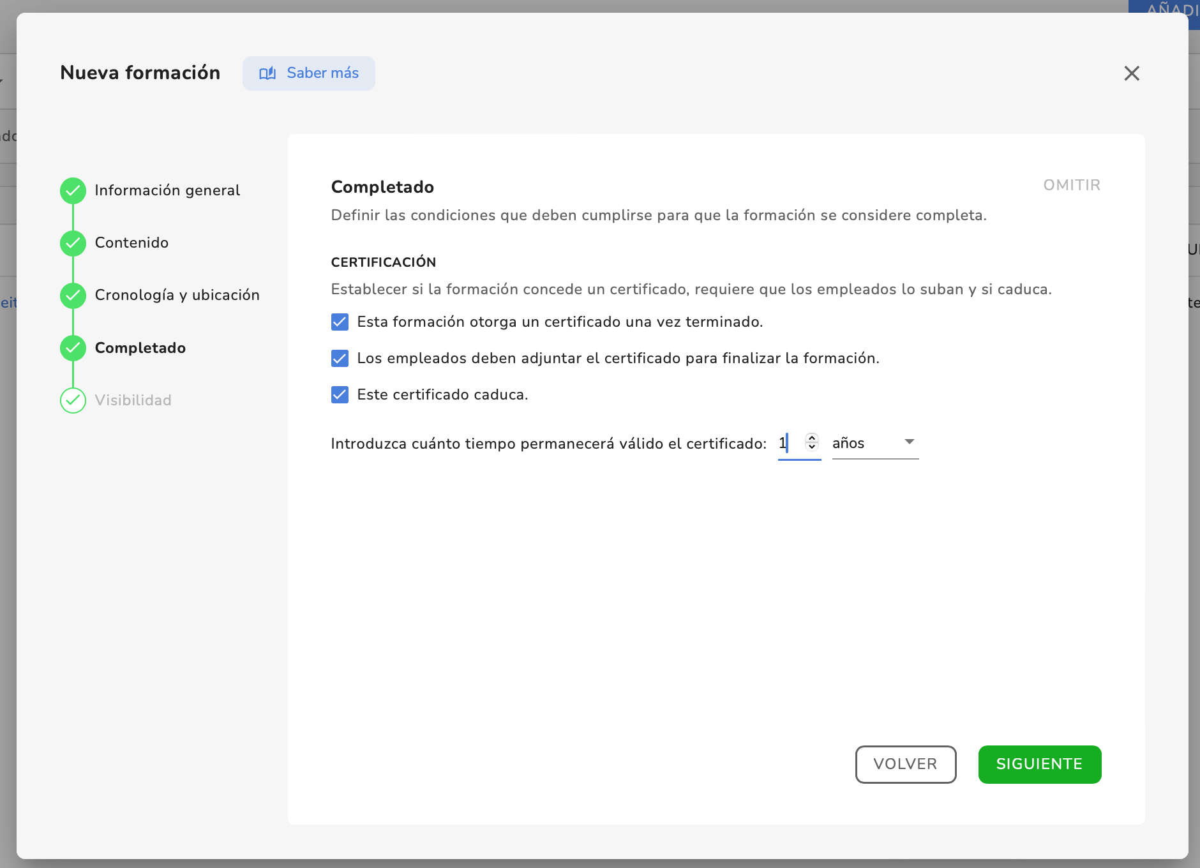Open the años unit dropdown
Image resolution: width=1200 pixels, height=868 pixels.
point(875,443)
